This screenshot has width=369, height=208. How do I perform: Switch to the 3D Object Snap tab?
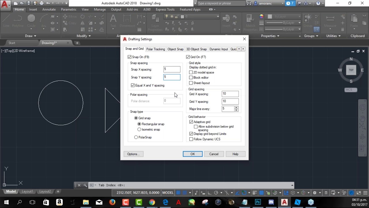tap(196, 49)
